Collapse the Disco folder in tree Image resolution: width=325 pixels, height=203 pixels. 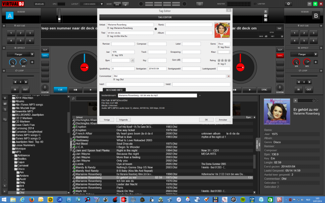click(x=13, y=169)
